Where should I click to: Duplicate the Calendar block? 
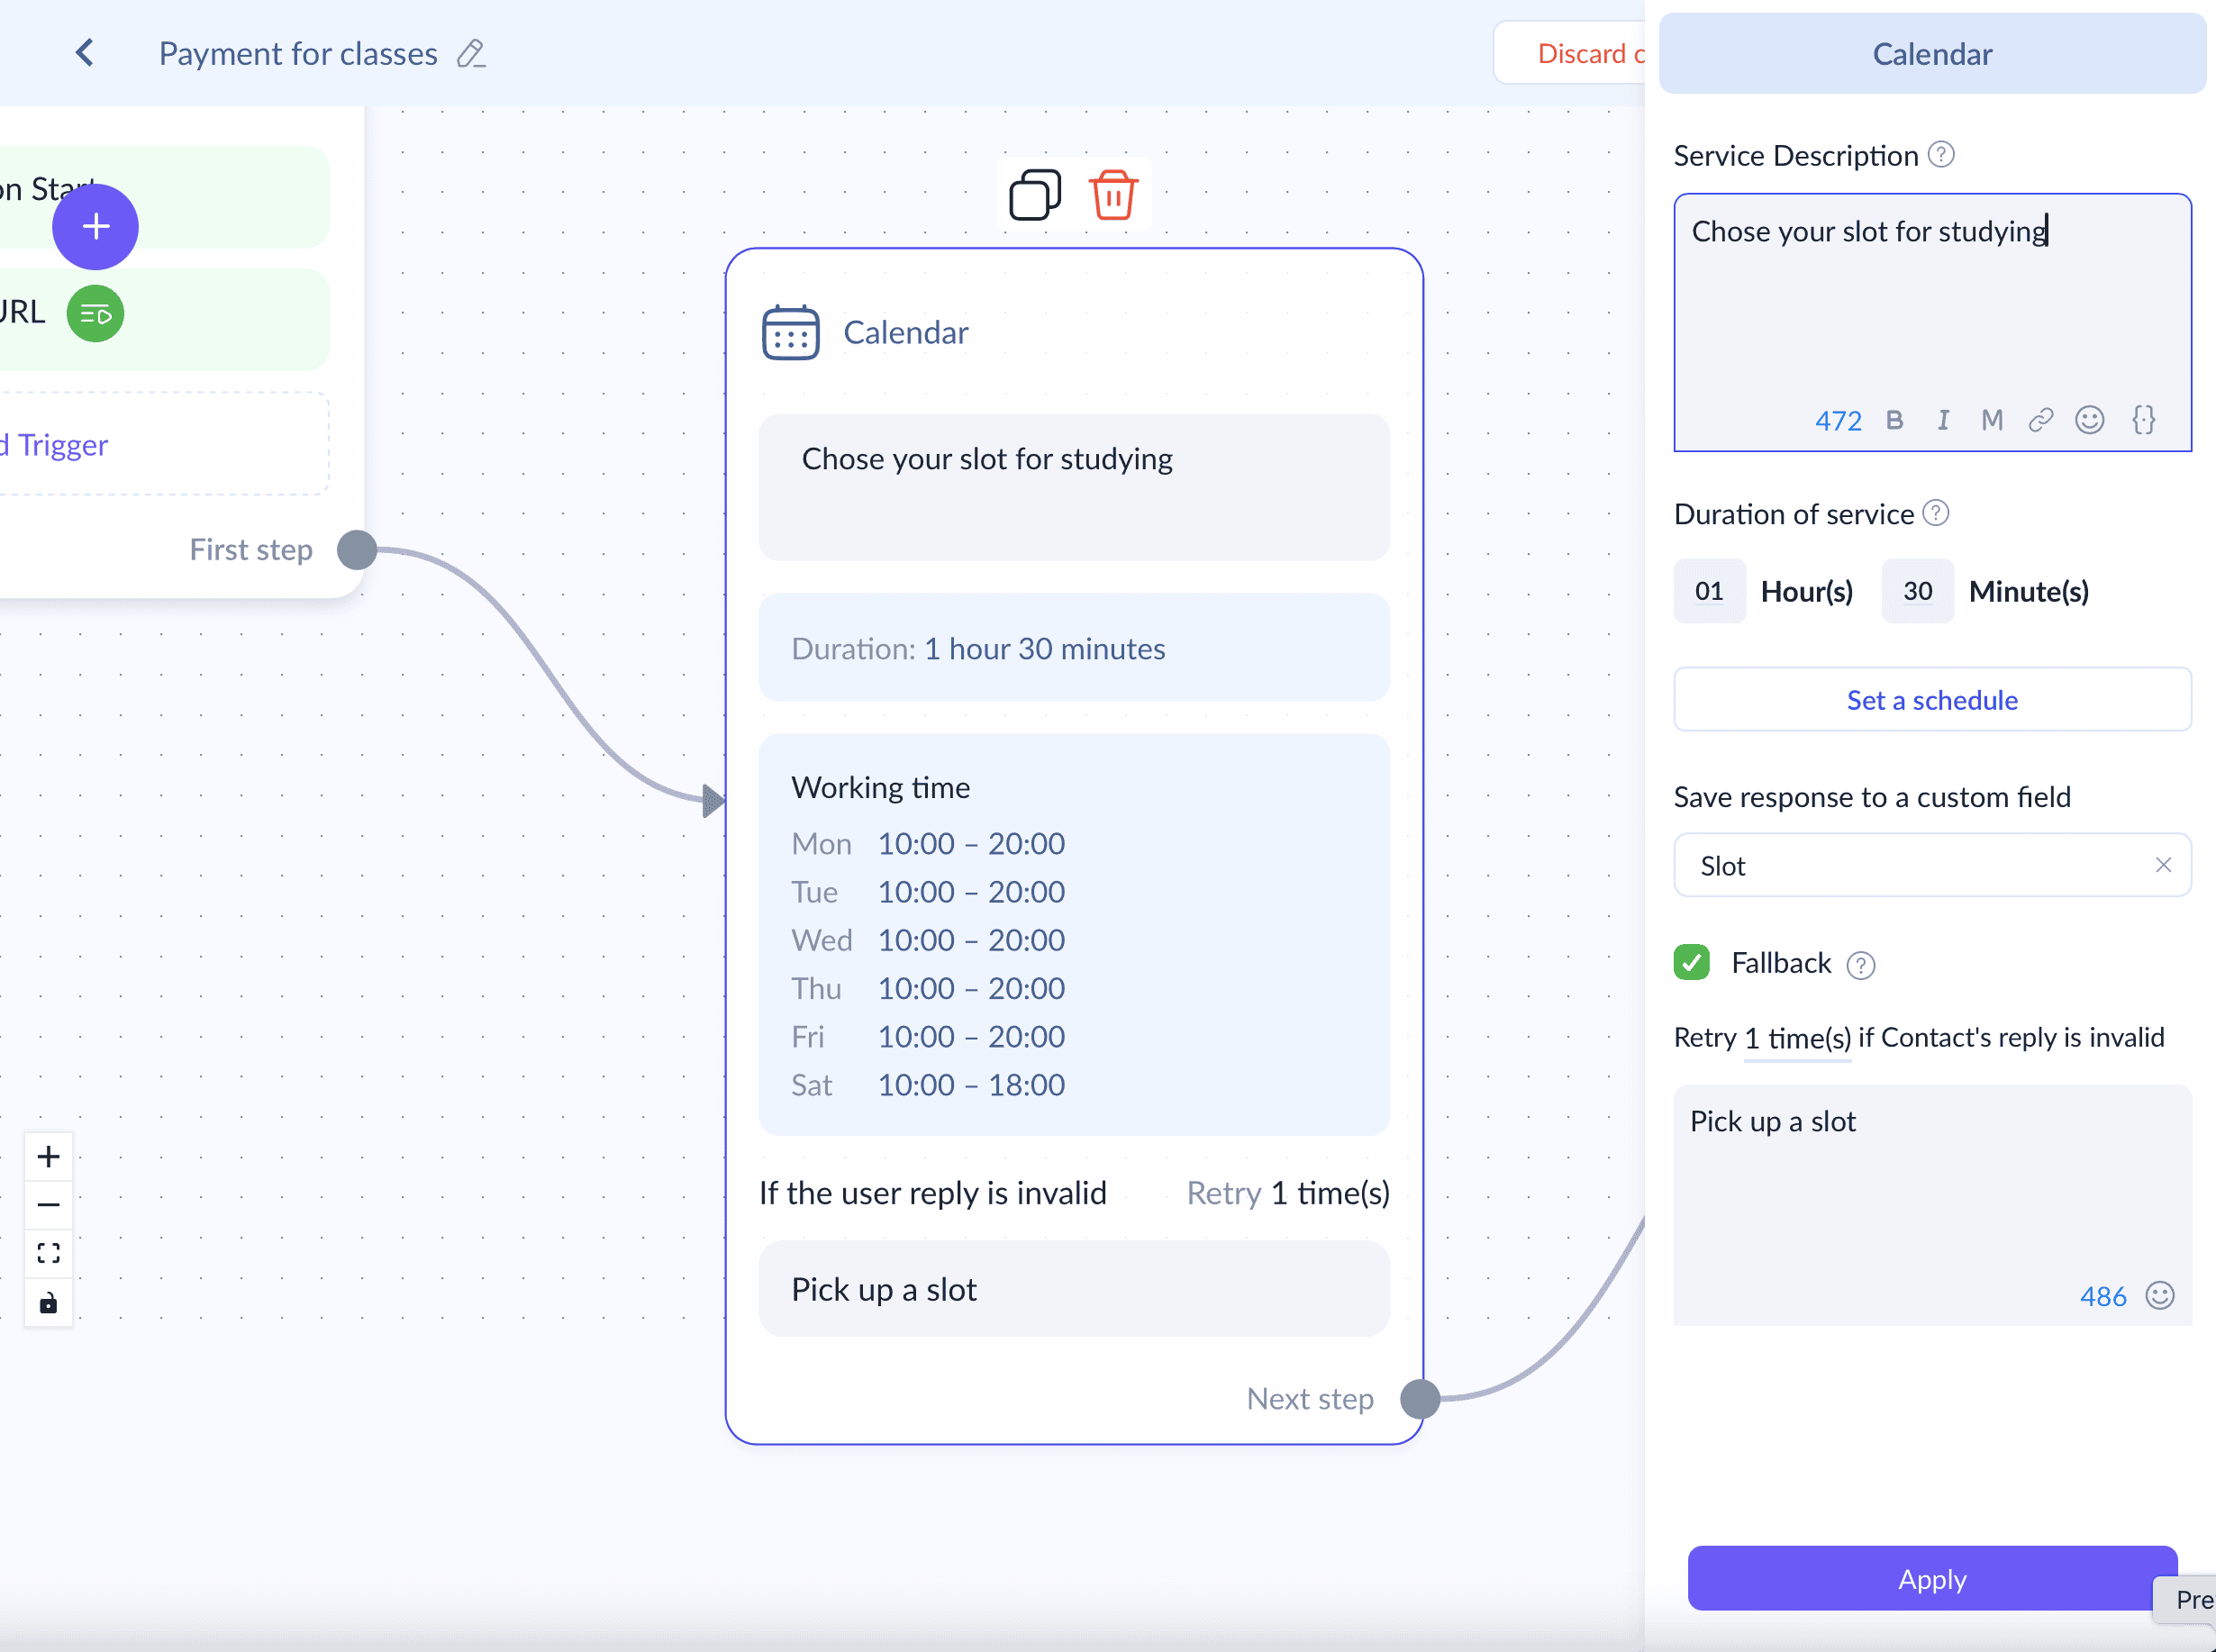(1035, 194)
